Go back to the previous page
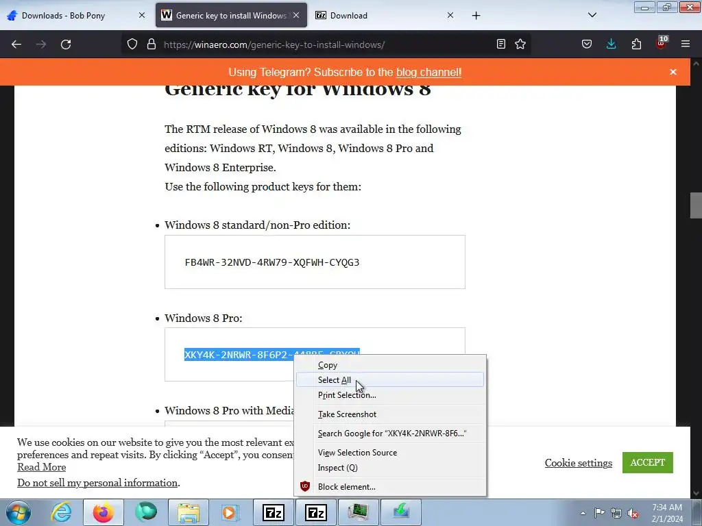Image resolution: width=702 pixels, height=526 pixels. pyautogui.click(x=16, y=45)
